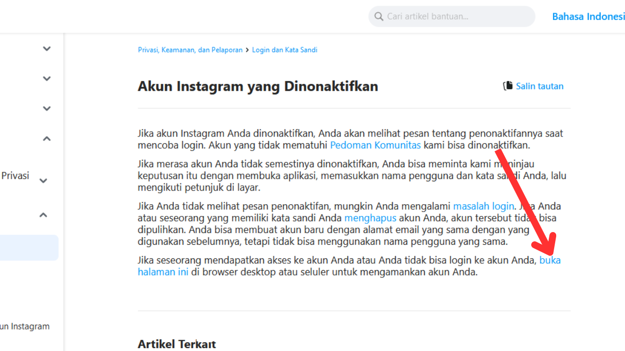Open the sidebar item ending in Instagram
Image resolution: width=625 pixels, height=351 pixels.
click(x=24, y=327)
